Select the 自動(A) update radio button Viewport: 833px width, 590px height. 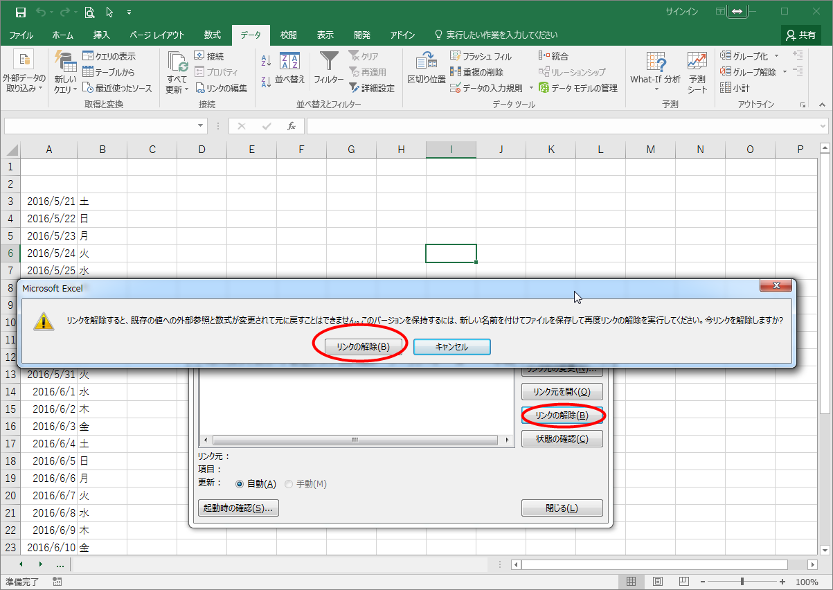(240, 484)
